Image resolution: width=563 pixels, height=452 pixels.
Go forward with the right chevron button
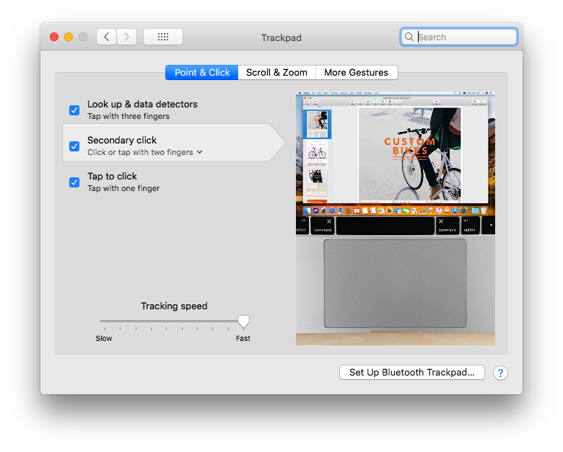126,37
